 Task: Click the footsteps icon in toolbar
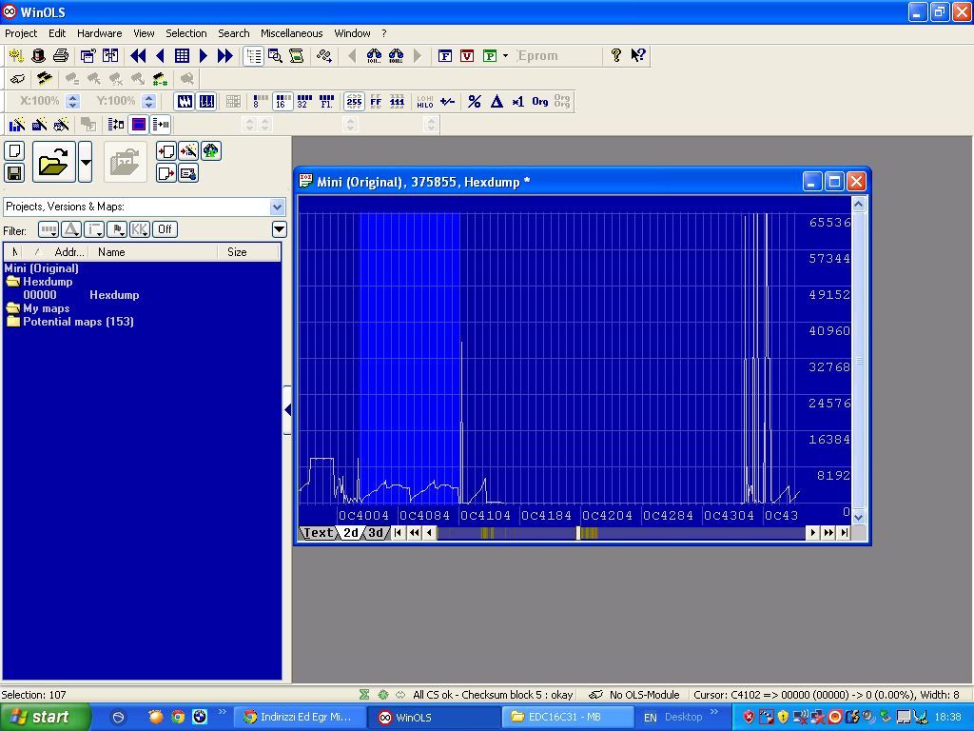tap(323, 56)
